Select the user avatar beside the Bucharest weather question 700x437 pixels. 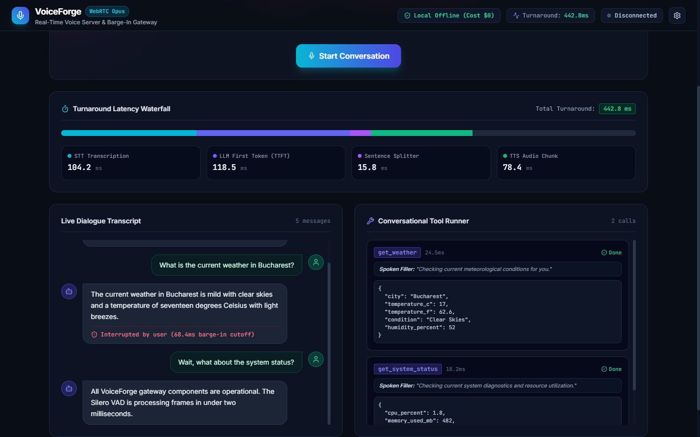click(x=316, y=262)
